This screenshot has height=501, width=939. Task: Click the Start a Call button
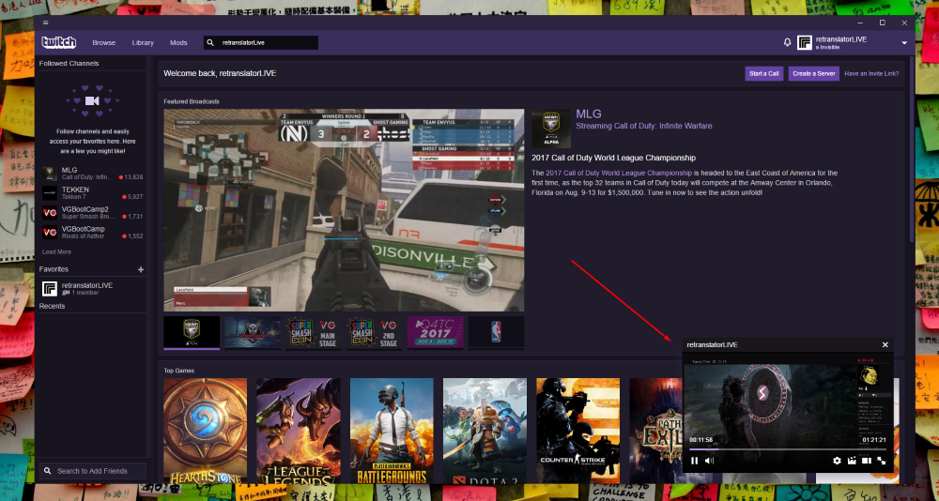pos(763,73)
